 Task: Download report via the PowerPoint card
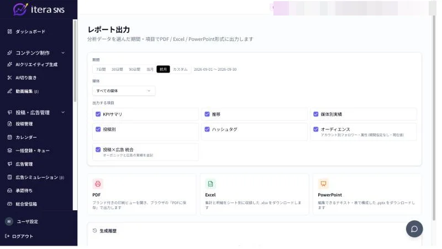(x=367, y=194)
